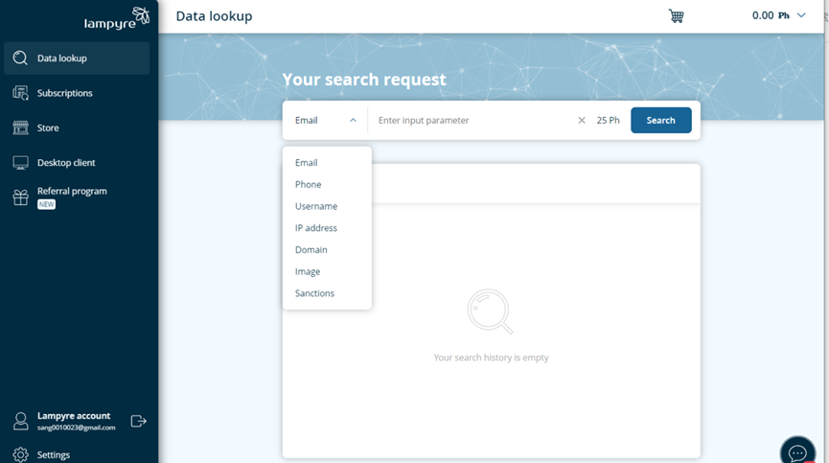Click the Settings gear icon
829x463 pixels.
pos(20,454)
